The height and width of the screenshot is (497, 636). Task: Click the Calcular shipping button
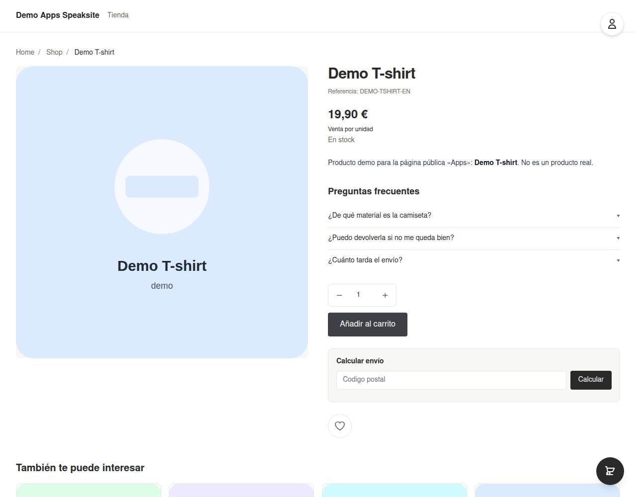click(x=591, y=380)
